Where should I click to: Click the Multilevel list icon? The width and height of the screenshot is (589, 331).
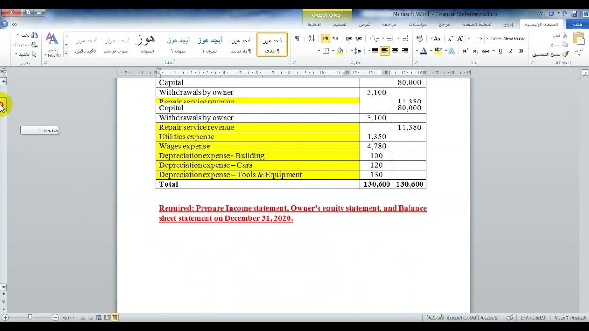(375, 39)
